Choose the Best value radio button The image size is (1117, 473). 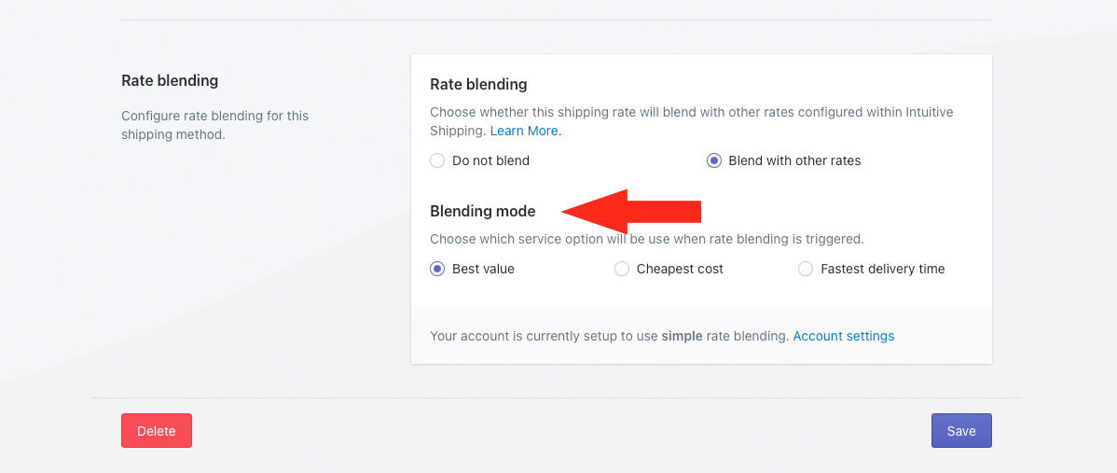click(437, 269)
